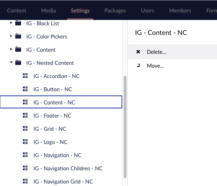
Task: Open IG - Navigation Children - NC item
Action: (68, 169)
